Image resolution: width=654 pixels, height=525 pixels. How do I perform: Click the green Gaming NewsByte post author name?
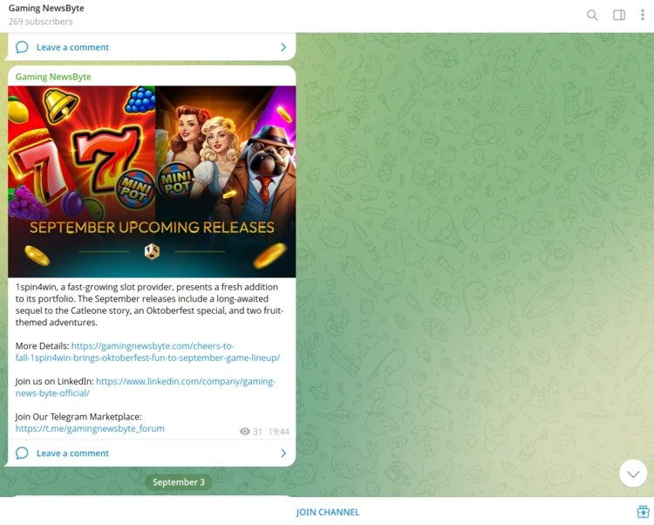pos(53,77)
